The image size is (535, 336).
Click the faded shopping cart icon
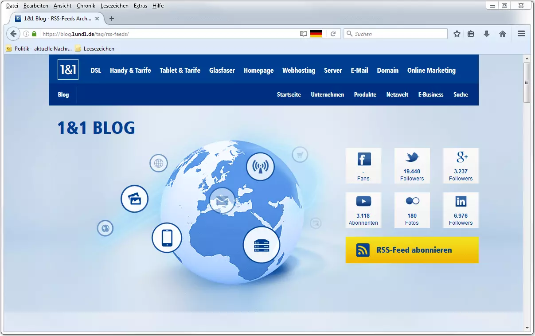[x=300, y=154]
